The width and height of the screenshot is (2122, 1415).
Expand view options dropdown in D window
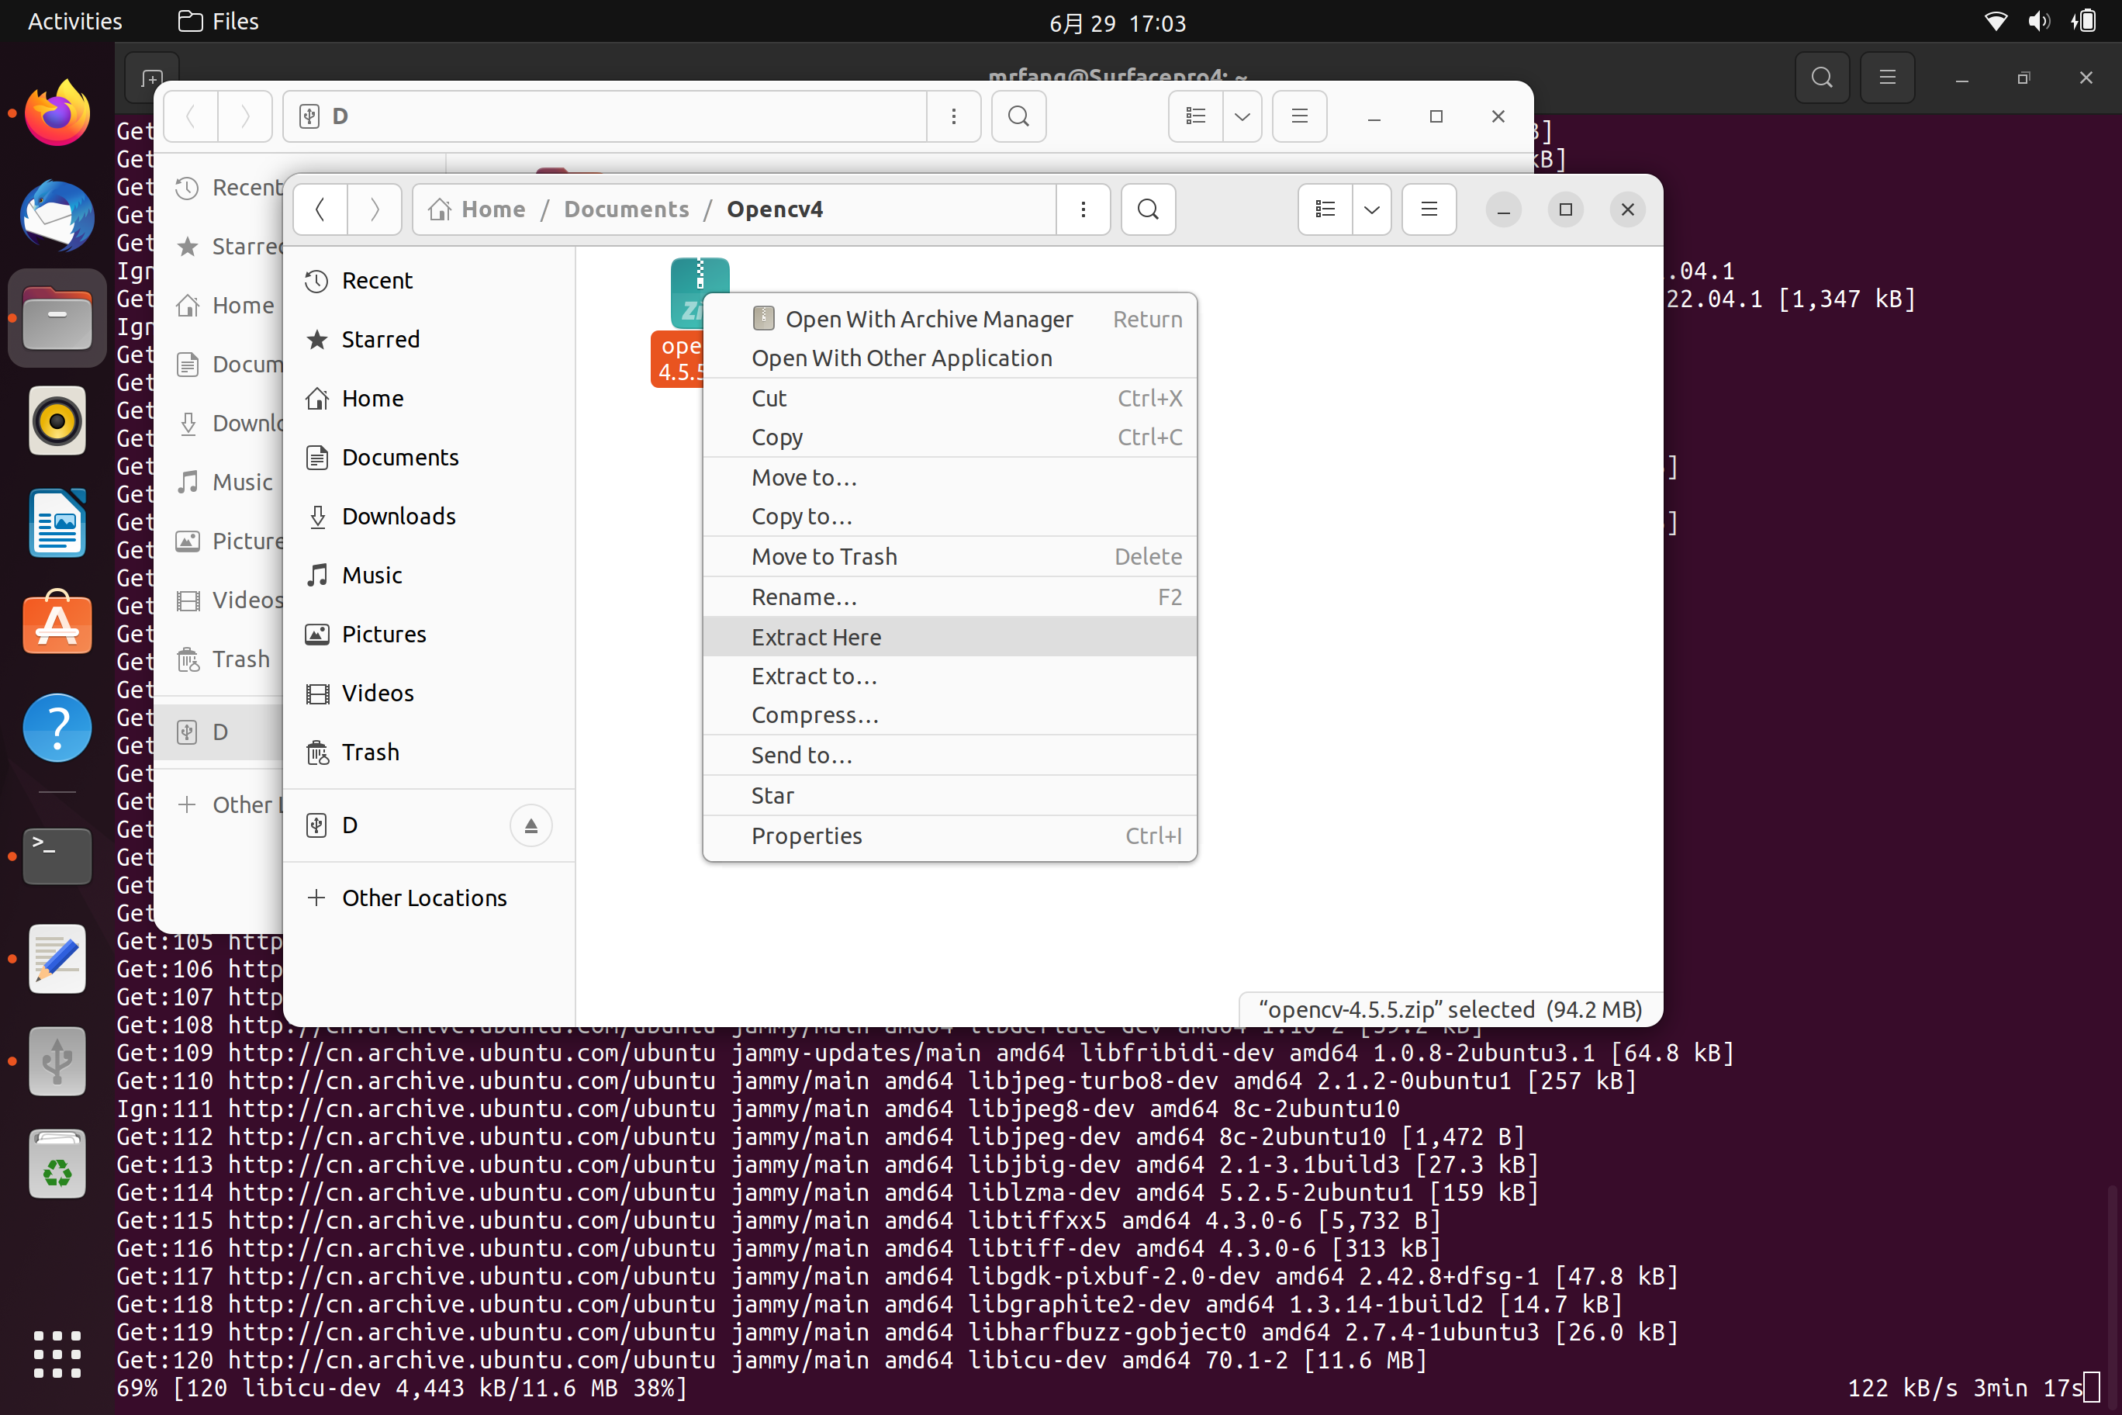pos(1242,116)
